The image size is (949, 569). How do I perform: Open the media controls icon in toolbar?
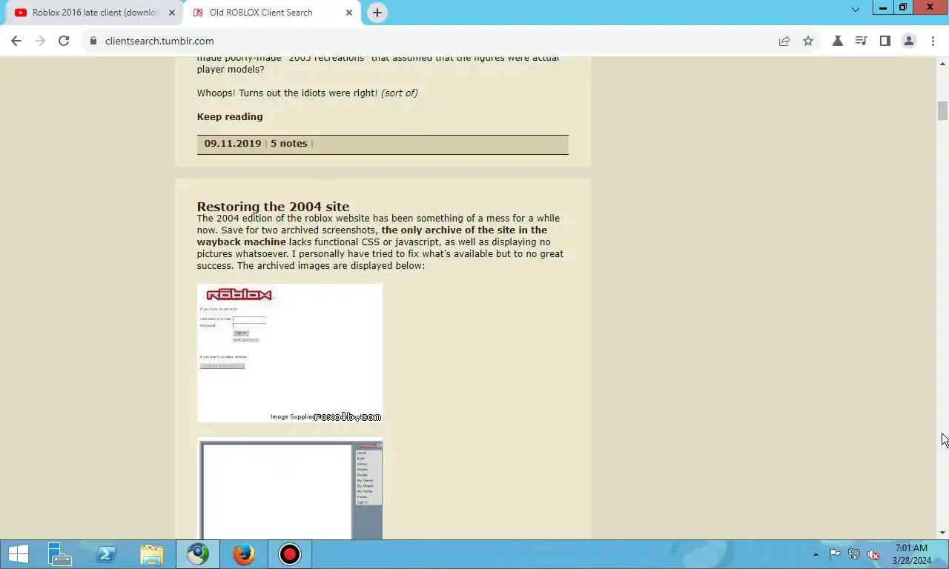[861, 41]
